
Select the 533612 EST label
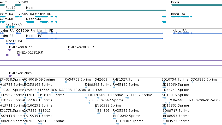click(91, 95)
